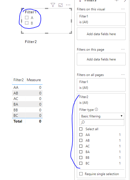
Task: Sort table by Filter2 column header
Action: 19,80
